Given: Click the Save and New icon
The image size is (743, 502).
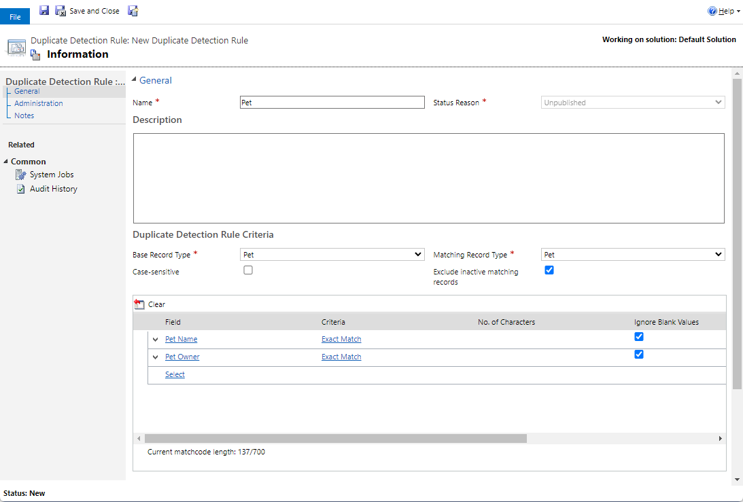Looking at the screenshot, I should [x=133, y=10].
